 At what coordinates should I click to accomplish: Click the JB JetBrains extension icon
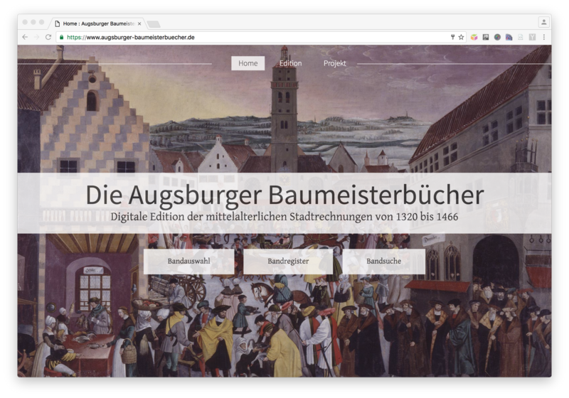[x=486, y=37]
